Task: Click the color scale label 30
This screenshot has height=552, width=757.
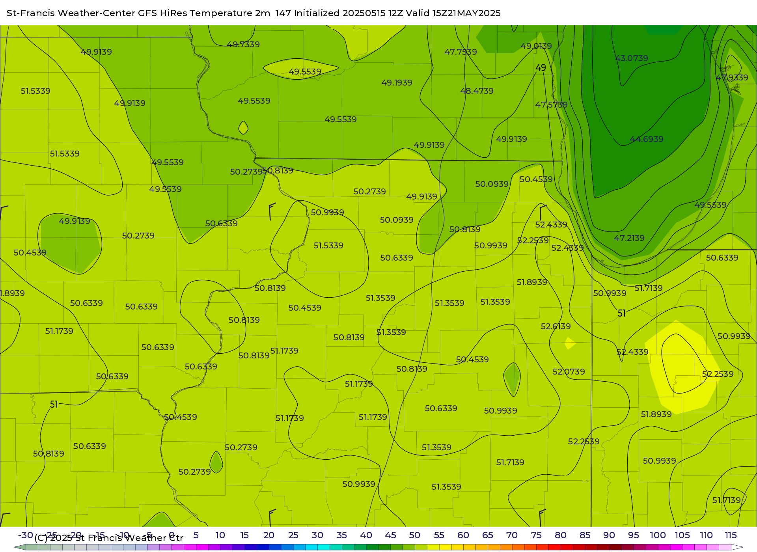Action: coord(317,535)
